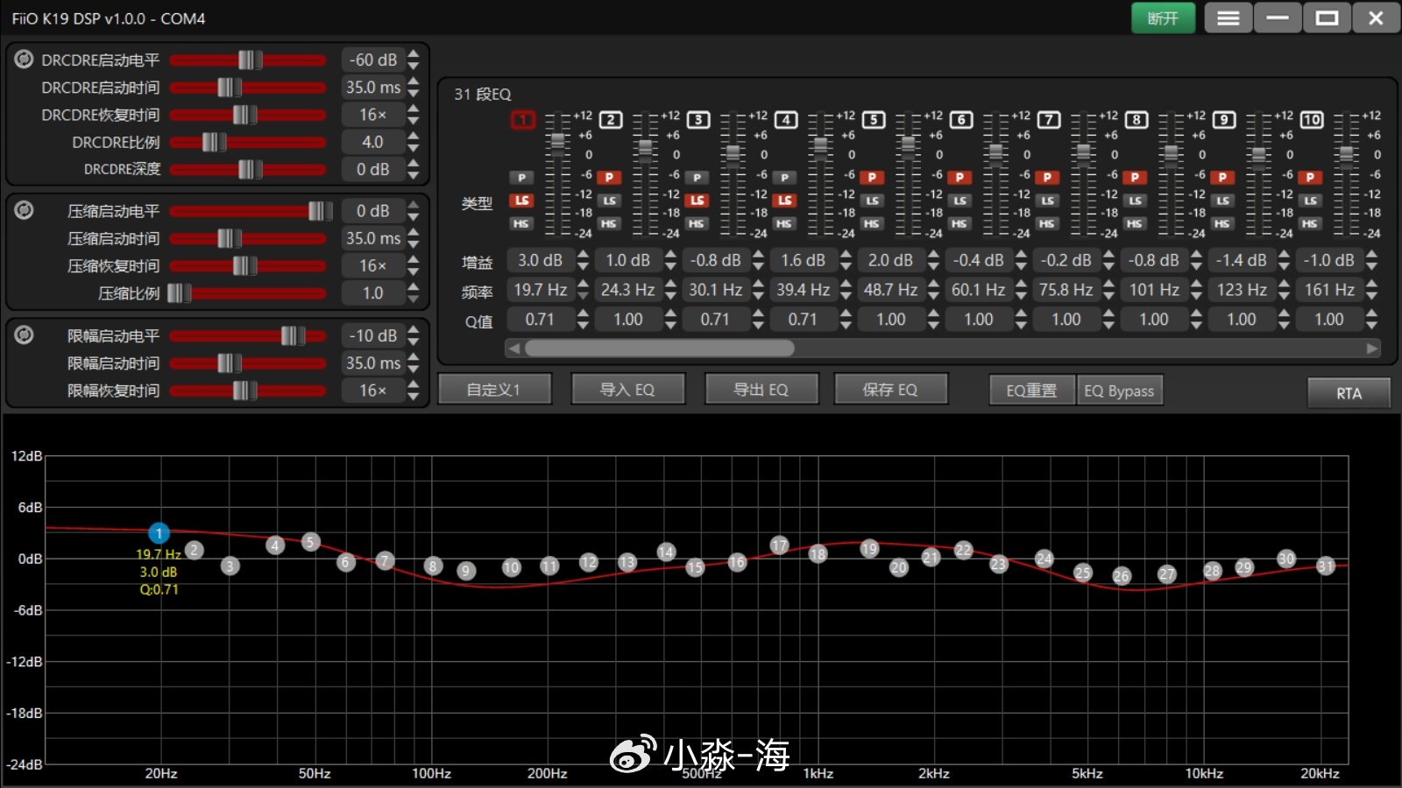Viewport: 1402px width, 788px height.
Task: Select high-shelf (HS) type for band 4
Action: (784, 224)
